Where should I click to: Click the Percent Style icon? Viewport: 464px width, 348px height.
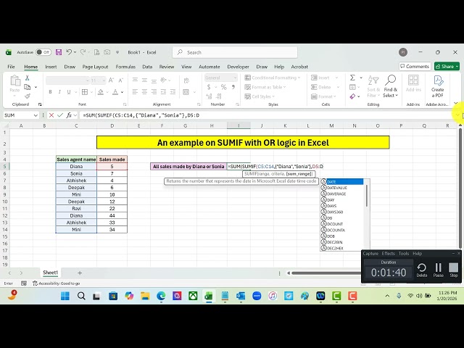tap(224, 87)
